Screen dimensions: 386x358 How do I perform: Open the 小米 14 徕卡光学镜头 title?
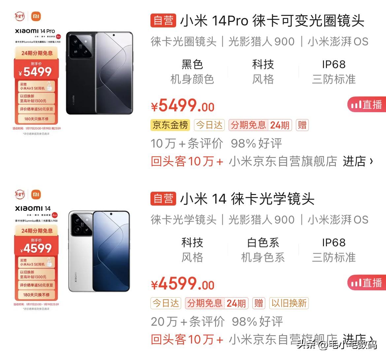(x=247, y=198)
